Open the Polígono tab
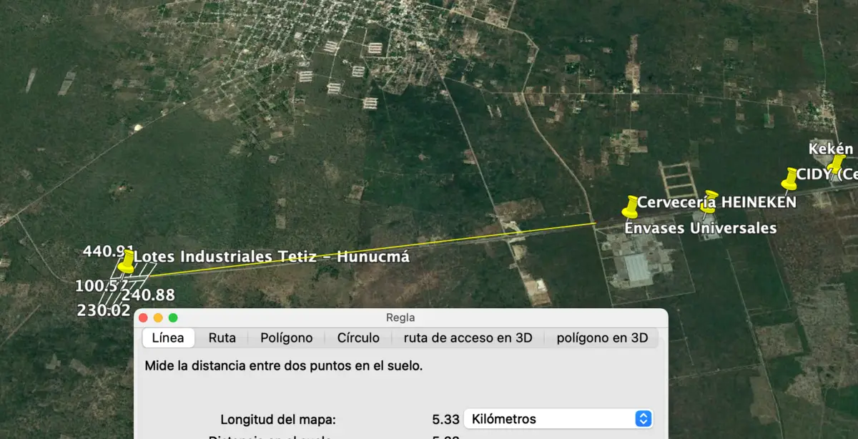The height and width of the screenshot is (439, 858). tap(287, 338)
